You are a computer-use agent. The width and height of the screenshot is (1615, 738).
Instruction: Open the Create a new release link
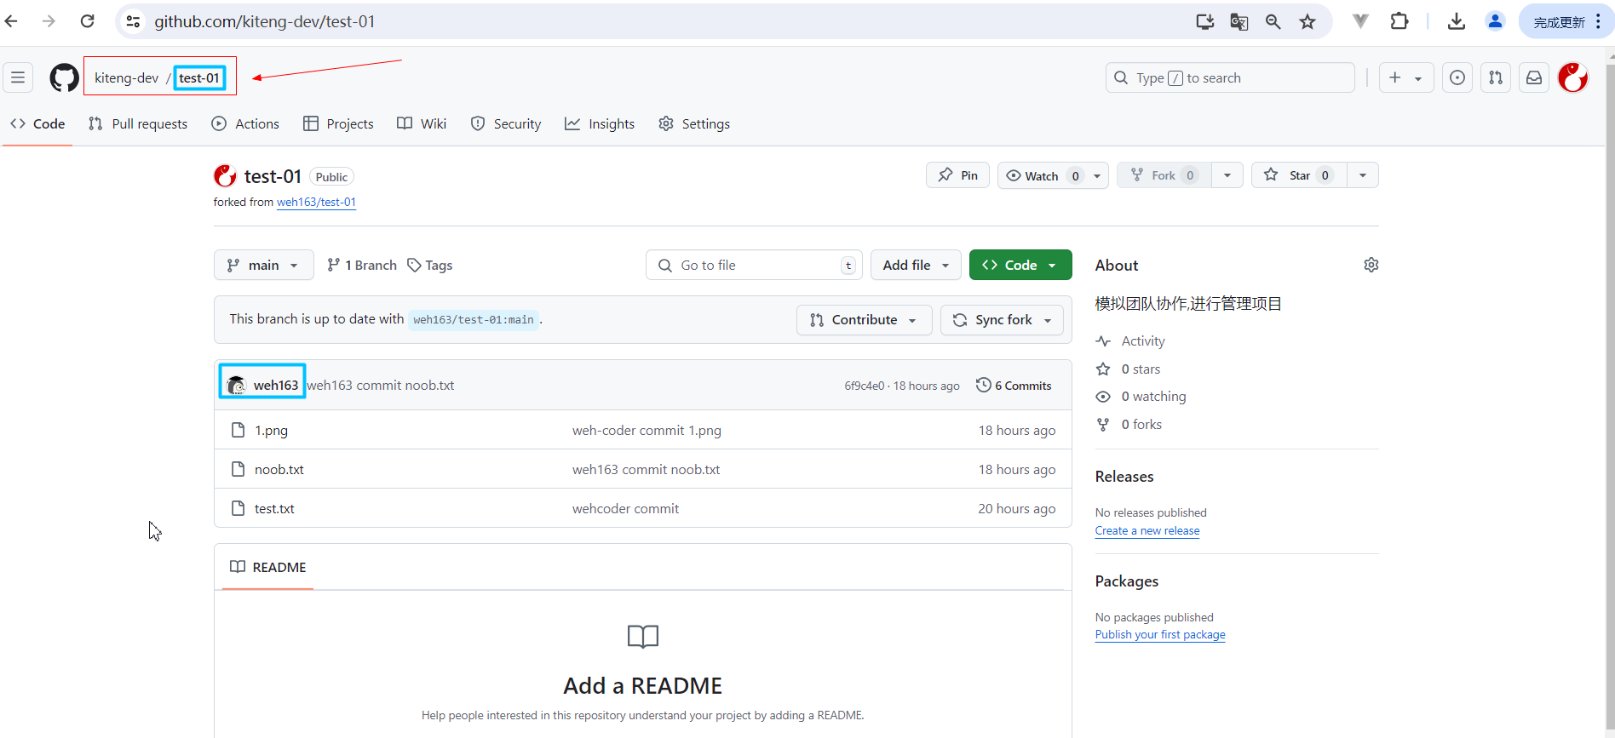click(1147, 530)
